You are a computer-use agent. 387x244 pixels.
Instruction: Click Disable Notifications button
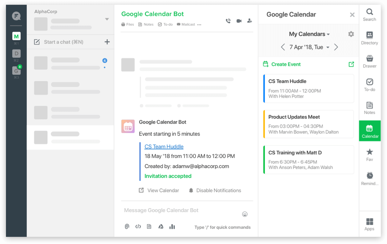coord(215,191)
